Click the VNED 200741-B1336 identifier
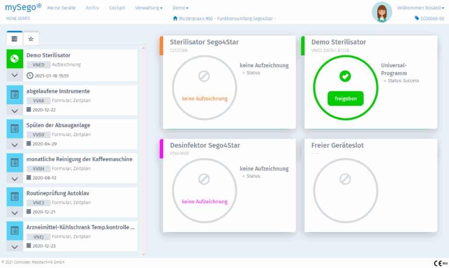 tap(330, 51)
